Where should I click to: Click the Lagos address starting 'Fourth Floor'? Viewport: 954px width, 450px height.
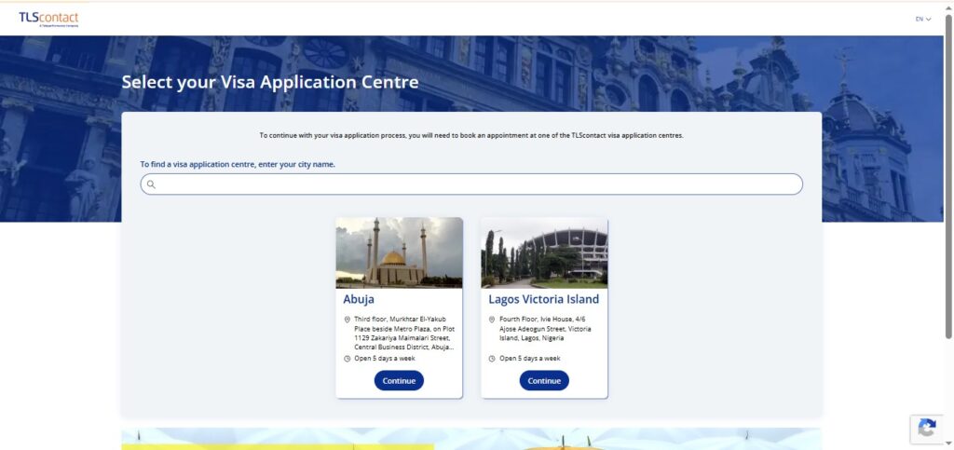coord(545,328)
